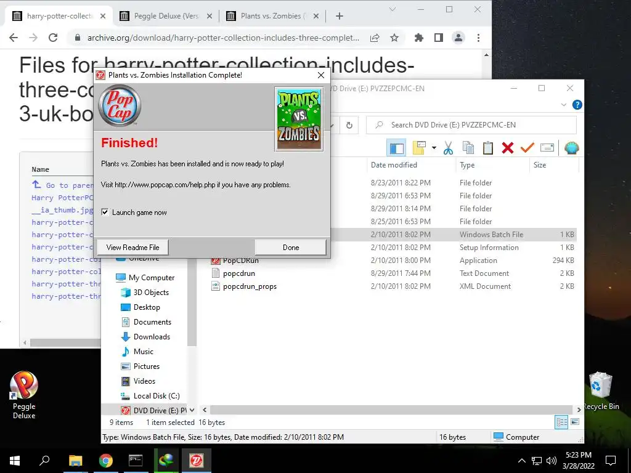
Task: Open Chrome three-dot menu
Action: (x=478, y=38)
